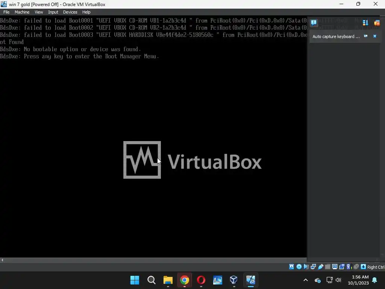Screen dimensions: 385x289
Task: Open the View menu
Action: click(x=39, y=12)
